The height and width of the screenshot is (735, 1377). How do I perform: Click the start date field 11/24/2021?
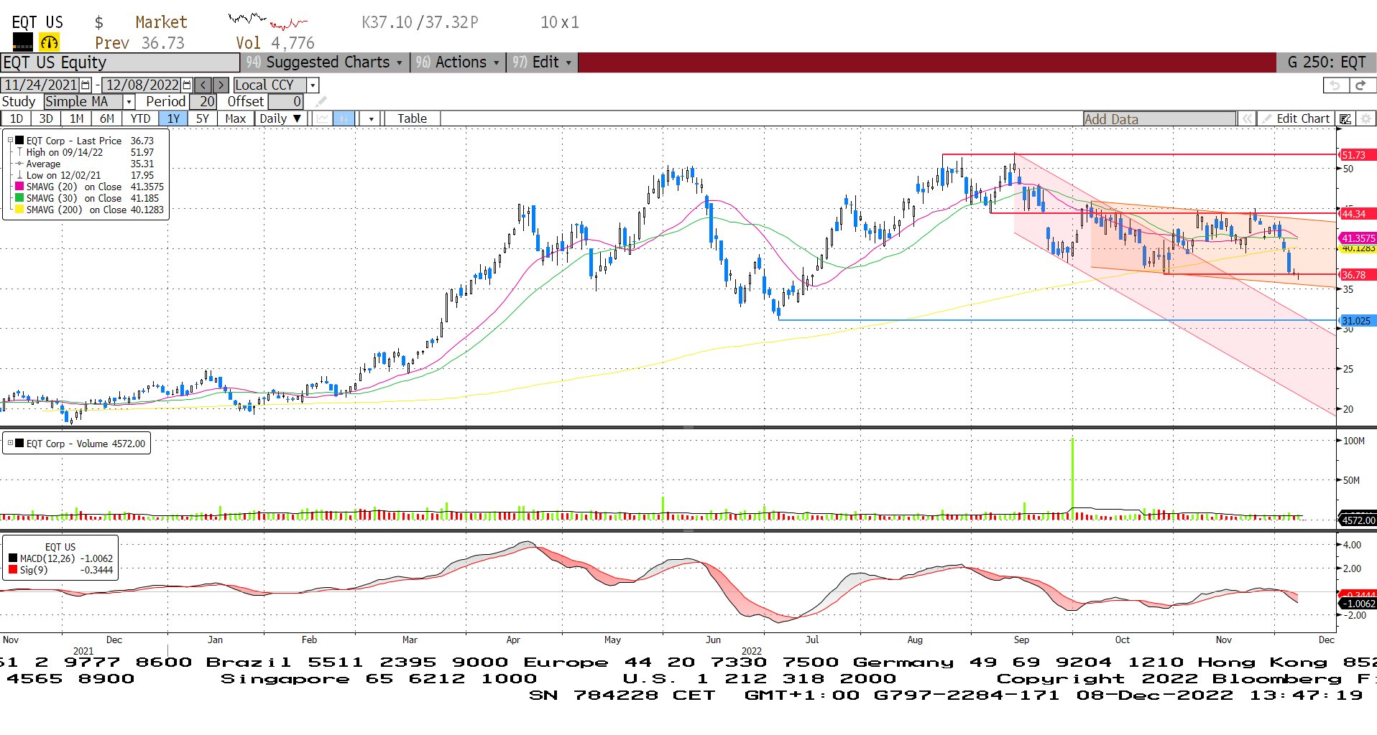coord(41,85)
